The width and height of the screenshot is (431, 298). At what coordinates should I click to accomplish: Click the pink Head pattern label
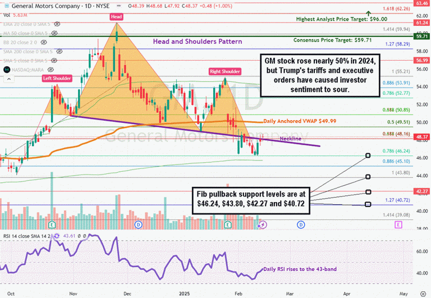[x=116, y=17]
